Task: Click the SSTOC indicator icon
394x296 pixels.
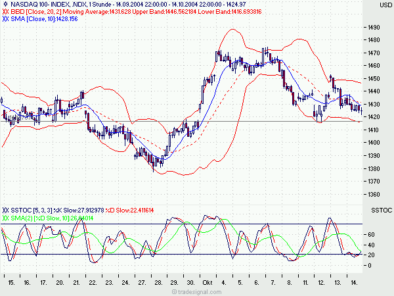Action: click(x=5, y=210)
